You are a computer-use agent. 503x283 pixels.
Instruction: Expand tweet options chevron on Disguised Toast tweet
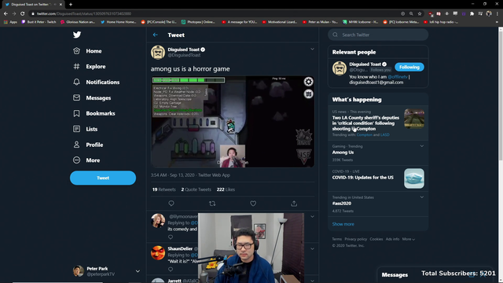[x=312, y=49]
